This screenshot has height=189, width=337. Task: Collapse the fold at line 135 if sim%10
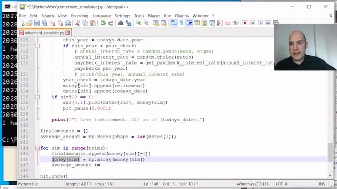[38, 97]
